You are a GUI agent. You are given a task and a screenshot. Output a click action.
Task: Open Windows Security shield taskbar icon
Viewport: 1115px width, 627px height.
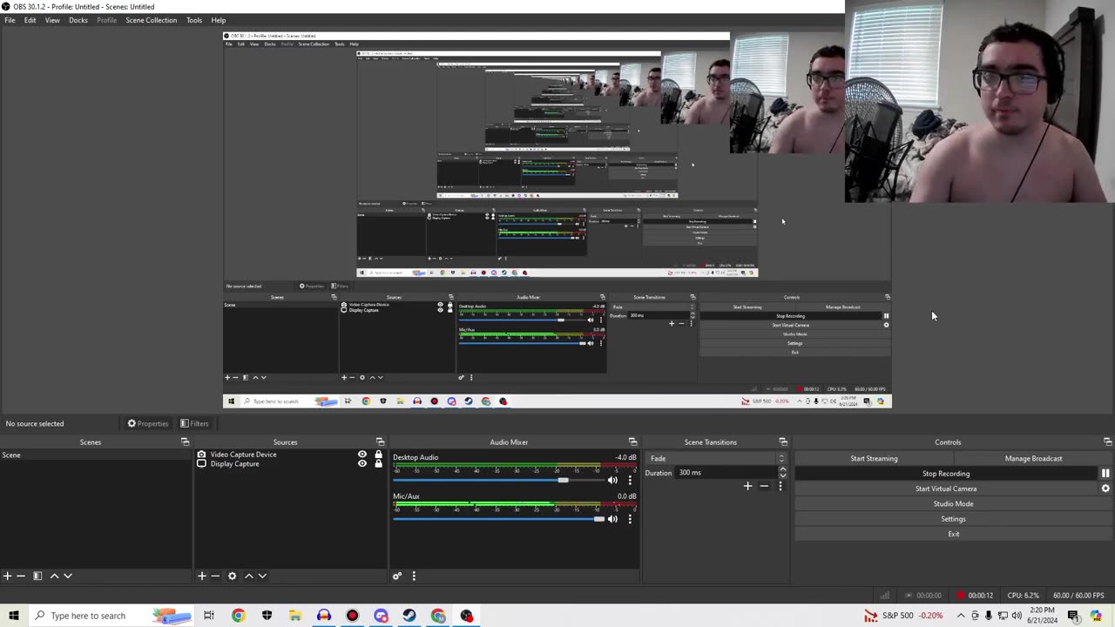267,616
